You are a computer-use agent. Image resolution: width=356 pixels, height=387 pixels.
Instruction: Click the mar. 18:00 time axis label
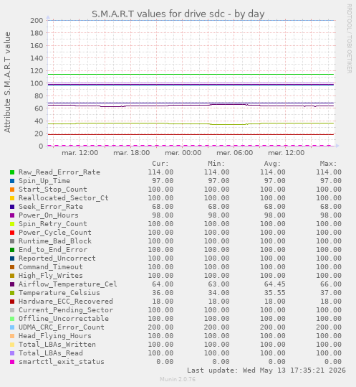132,153
